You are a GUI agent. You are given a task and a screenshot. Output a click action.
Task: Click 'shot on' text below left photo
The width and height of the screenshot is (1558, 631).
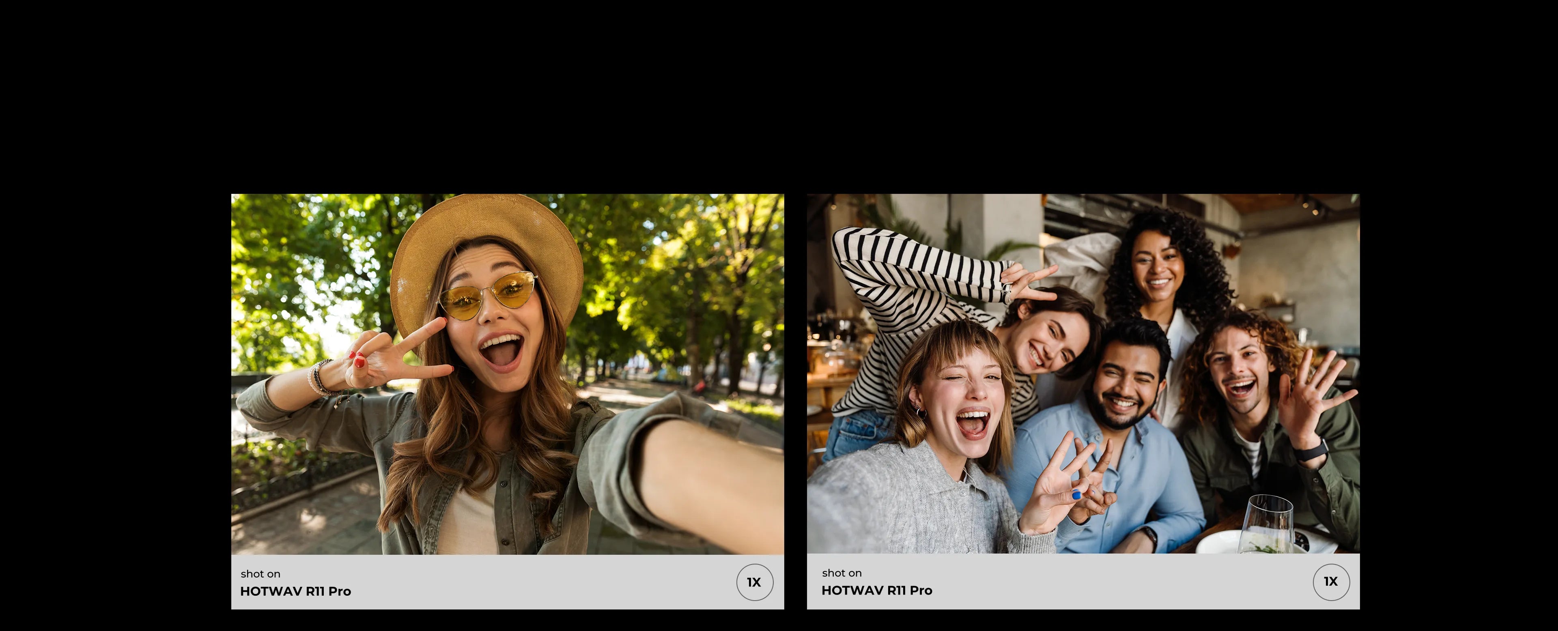(260, 573)
